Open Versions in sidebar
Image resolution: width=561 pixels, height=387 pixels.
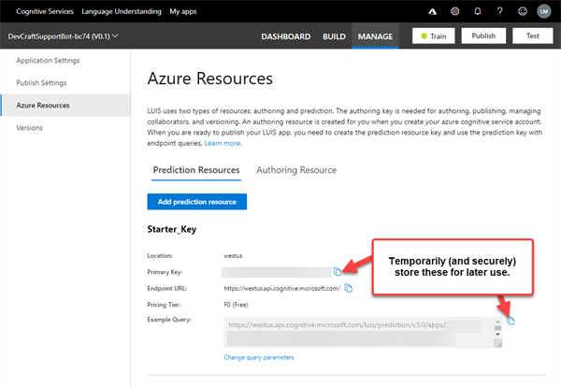[29, 128]
